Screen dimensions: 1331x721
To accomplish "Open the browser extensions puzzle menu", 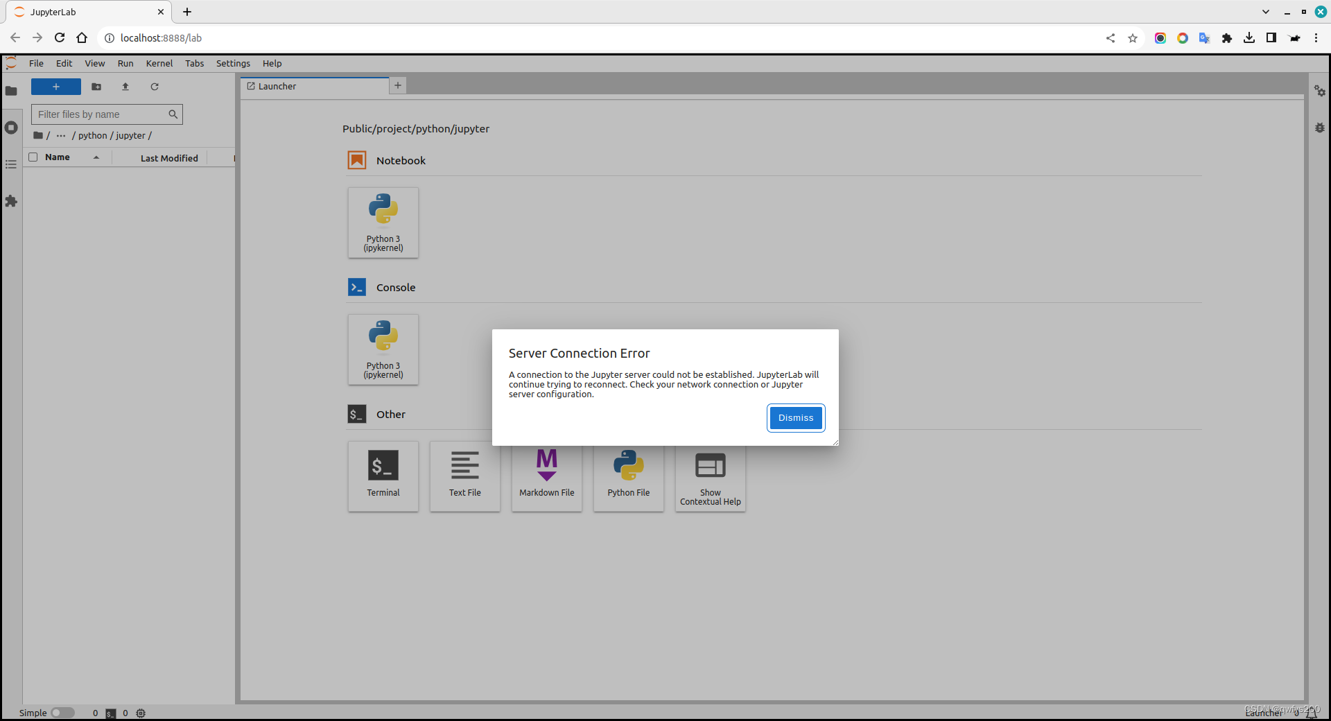I will (1227, 38).
